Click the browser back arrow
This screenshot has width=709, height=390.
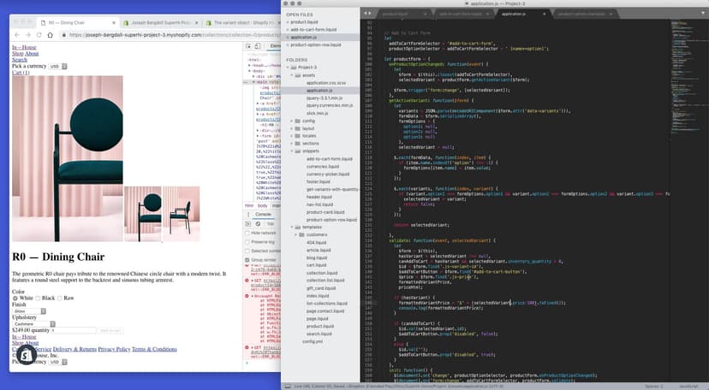coord(15,35)
